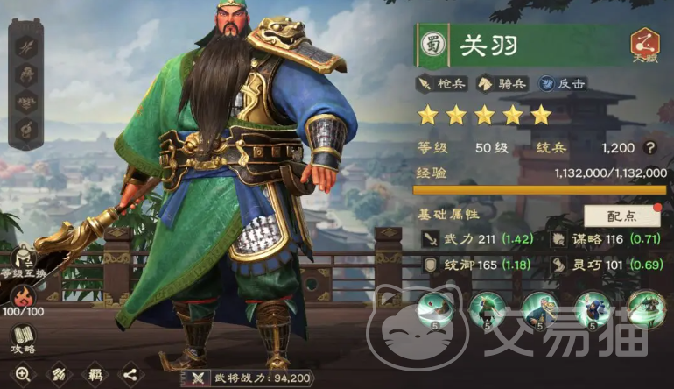
Task: Click the magnifier zoom-in icon
Action: pyautogui.click(x=23, y=374)
